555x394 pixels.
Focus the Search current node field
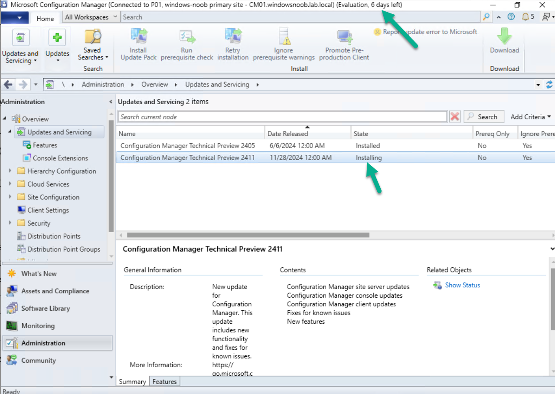click(283, 117)
